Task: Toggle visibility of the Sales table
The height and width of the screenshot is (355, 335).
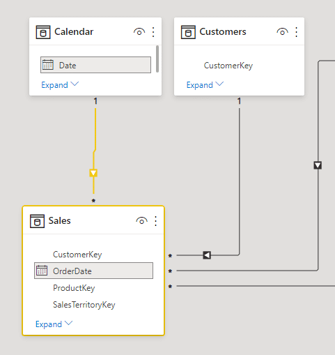Action: pyautogui.click(x=141, y=221)
